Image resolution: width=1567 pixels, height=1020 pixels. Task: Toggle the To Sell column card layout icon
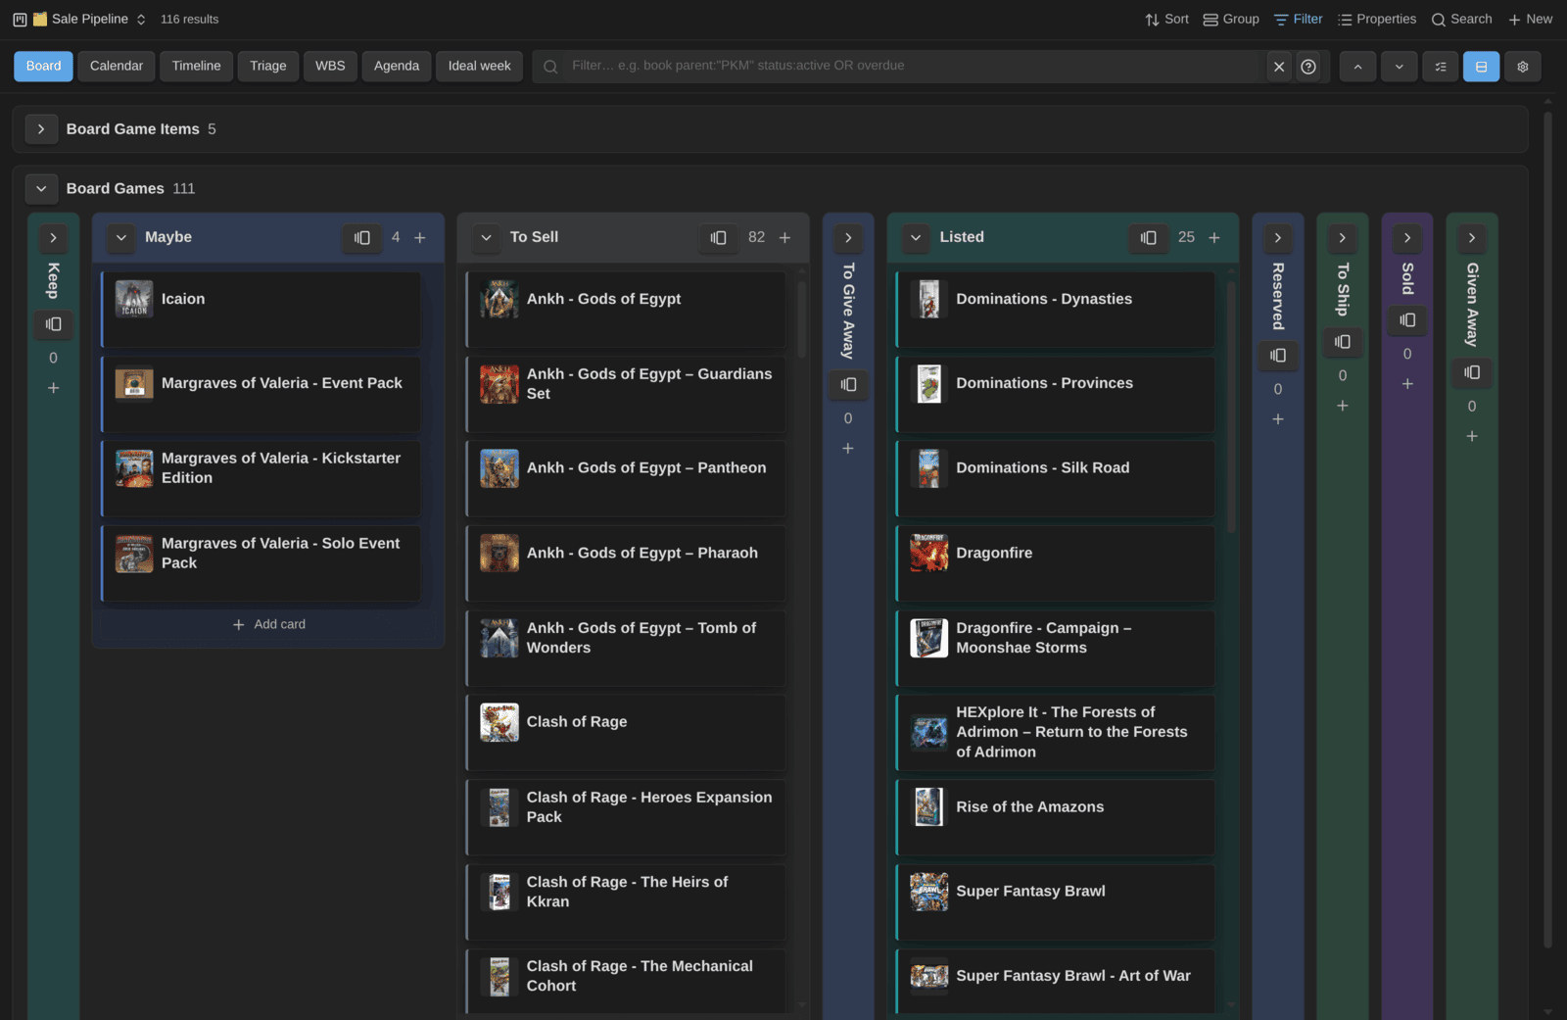click(x=719, y=238)
